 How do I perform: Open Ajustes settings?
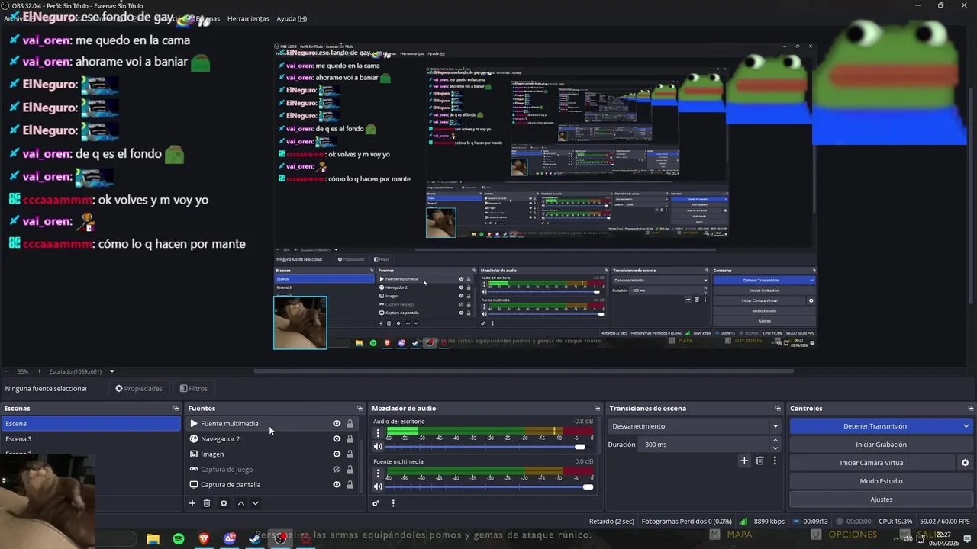pyautogui.click(x=881, y=499)
